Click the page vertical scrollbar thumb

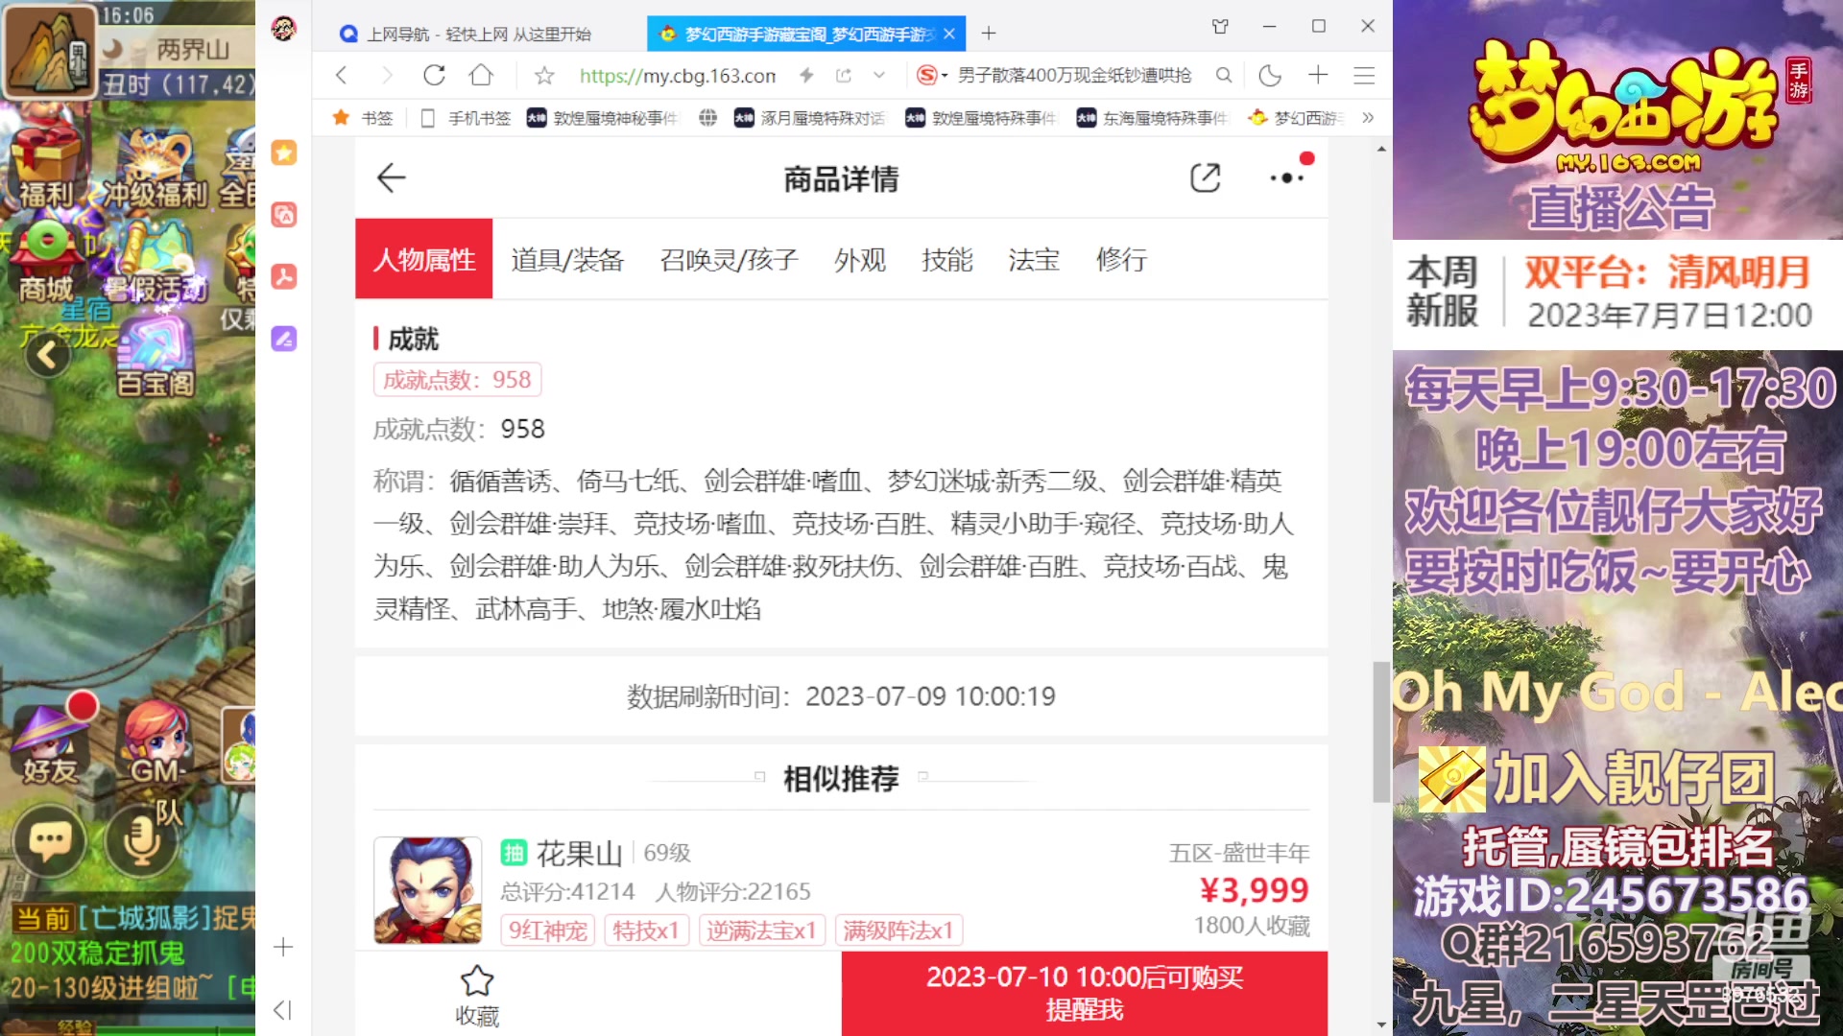tap(1381, 731)
